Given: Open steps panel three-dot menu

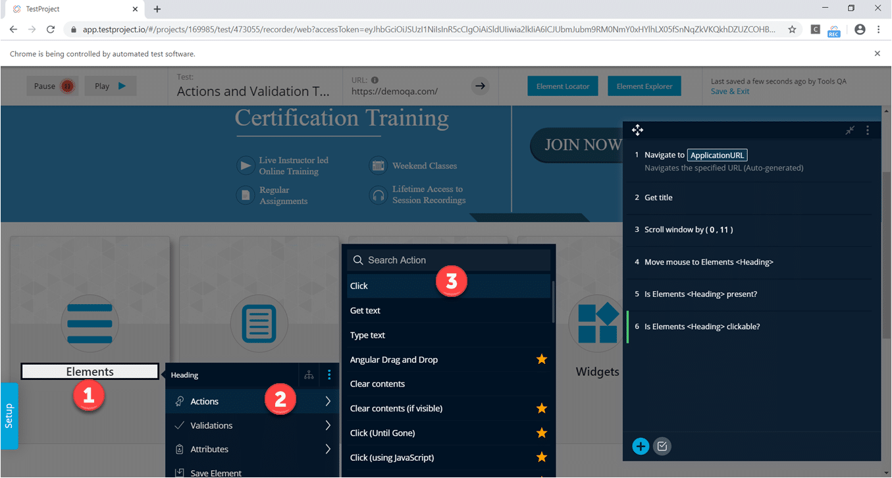Looking at the screenshot, I should (868, 130).
